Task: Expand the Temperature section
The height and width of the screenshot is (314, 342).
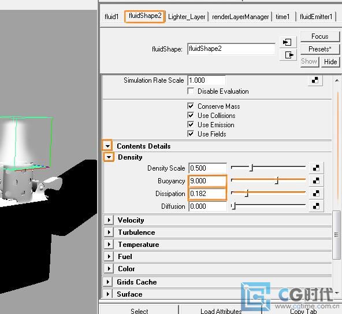Action: [109, 245]
